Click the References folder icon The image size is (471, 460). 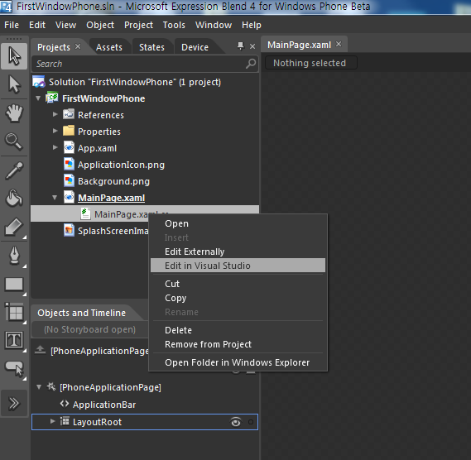[69, 114]
